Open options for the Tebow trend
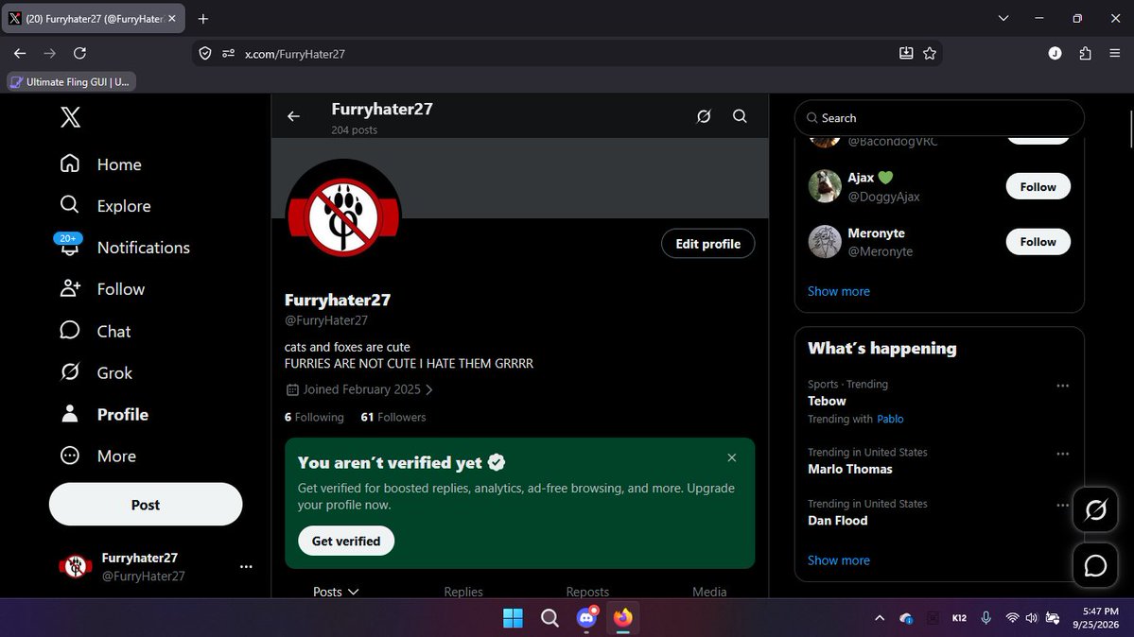 [1062, 386]
